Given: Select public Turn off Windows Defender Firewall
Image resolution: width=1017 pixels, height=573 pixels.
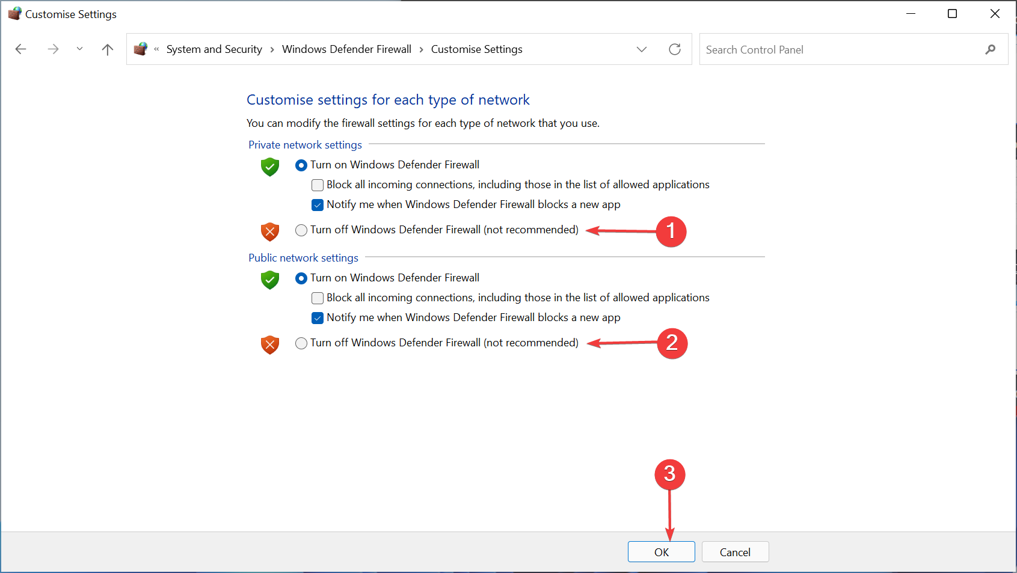Looking at the screenshot, I should pyautogui.click(x=301, y=343).
